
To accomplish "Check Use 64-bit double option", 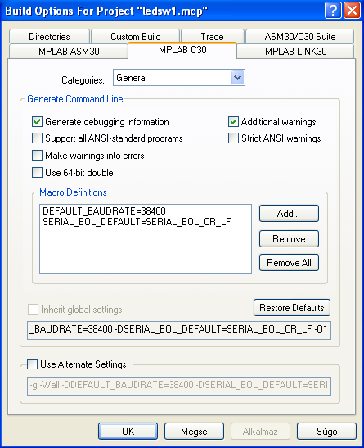I will (37, 173).
